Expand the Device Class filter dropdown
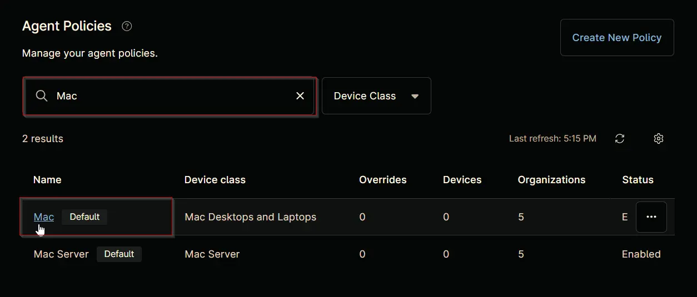 click(x=376, y=96)
